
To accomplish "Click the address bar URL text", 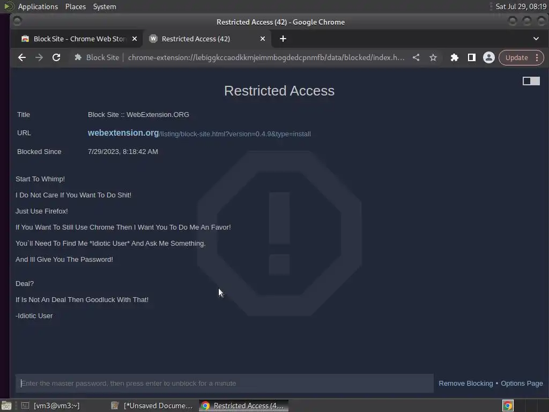I will (x=266, y=57).
